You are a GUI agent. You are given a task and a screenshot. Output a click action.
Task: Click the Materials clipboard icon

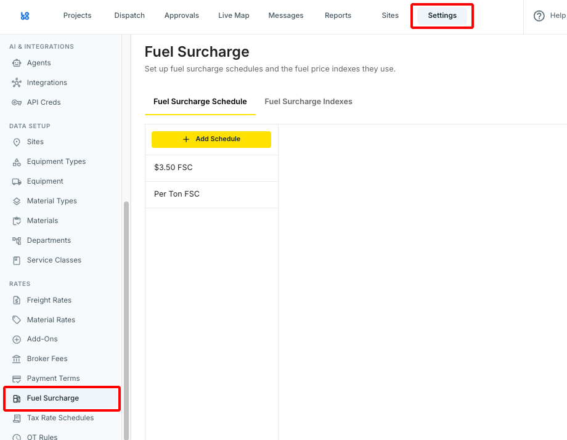(17, 221)
